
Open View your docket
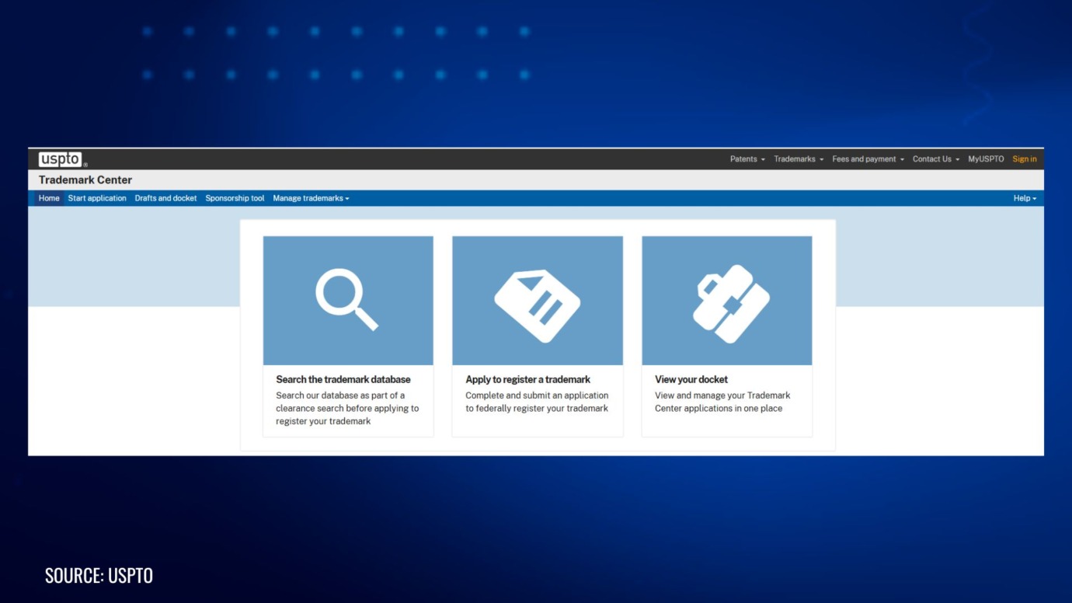click(x=691, y=379)
